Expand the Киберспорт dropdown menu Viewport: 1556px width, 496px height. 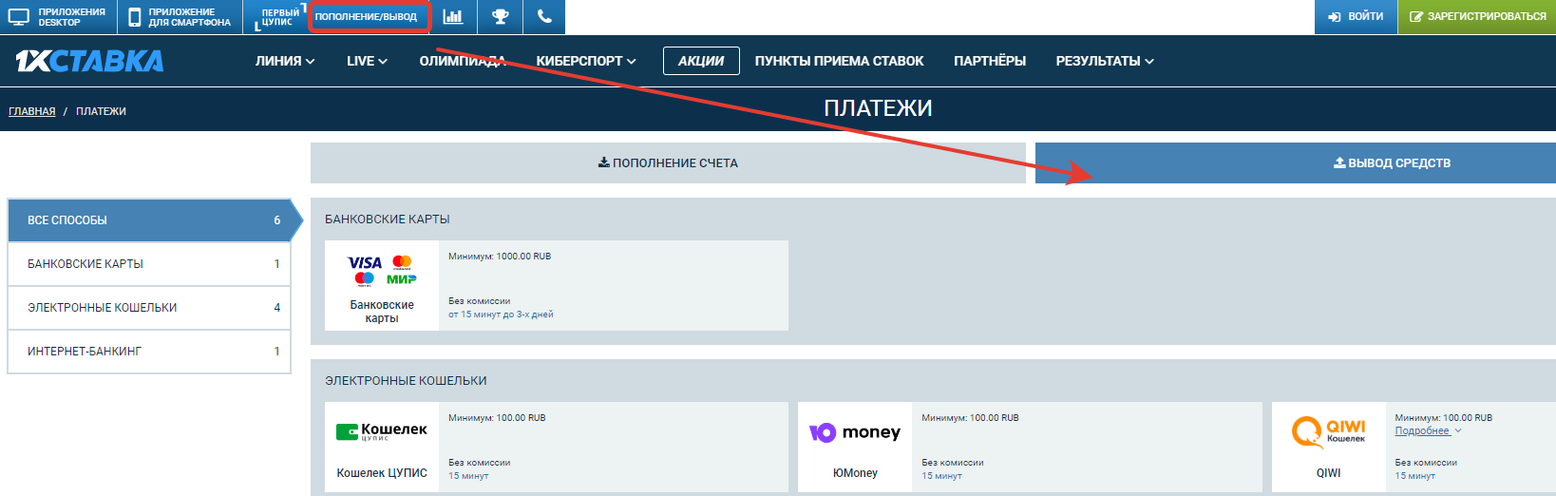586,61
